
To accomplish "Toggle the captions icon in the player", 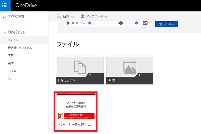I will 145,23.
